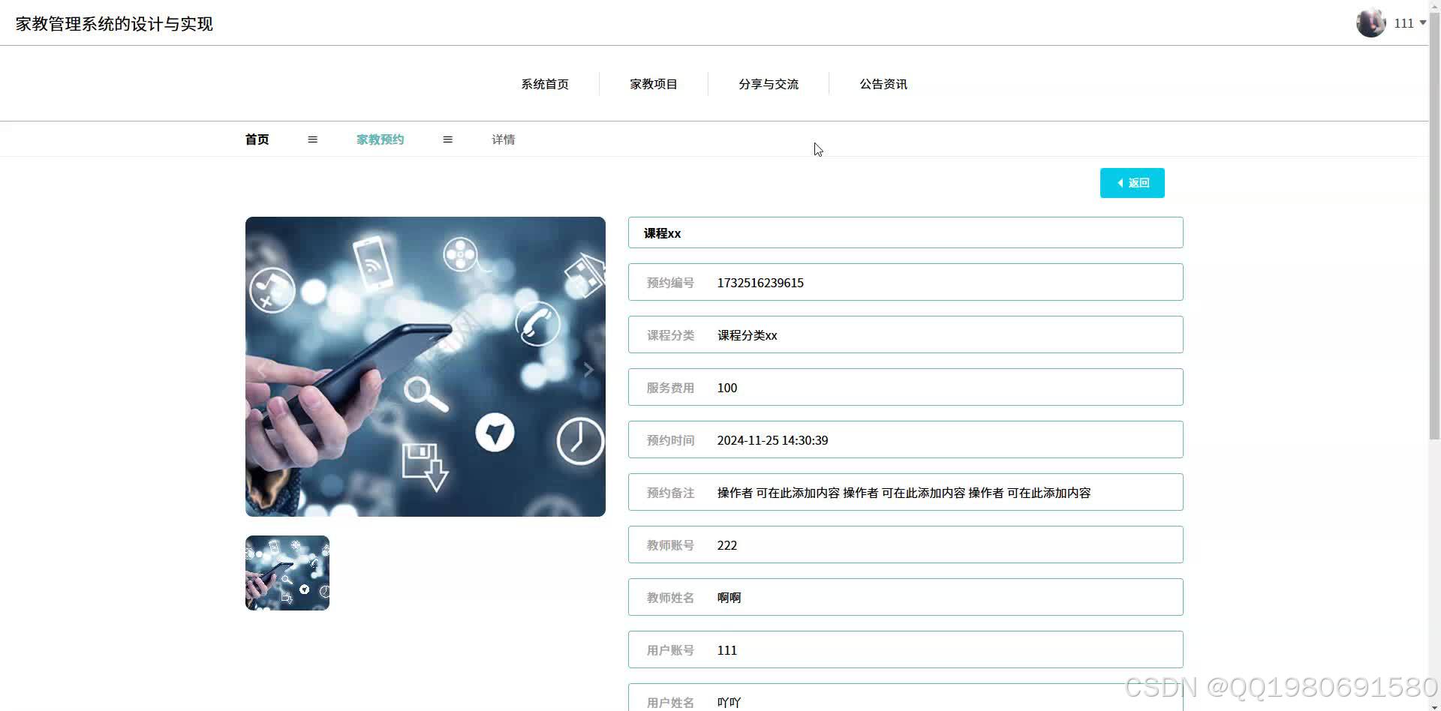Click the scrollbar up arrow
1441x711 pixels.
pos(1434,6)
